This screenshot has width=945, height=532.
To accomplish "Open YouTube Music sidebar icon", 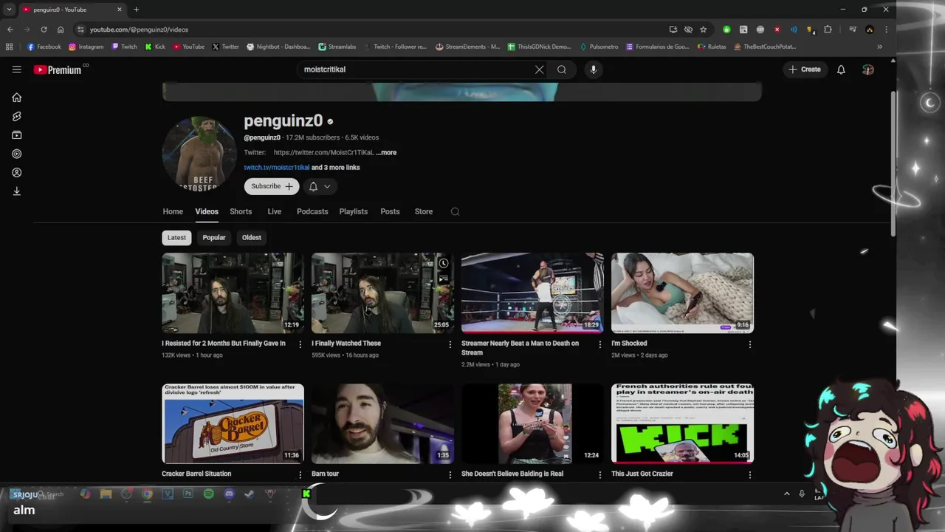I will click(x=16, y=154).
